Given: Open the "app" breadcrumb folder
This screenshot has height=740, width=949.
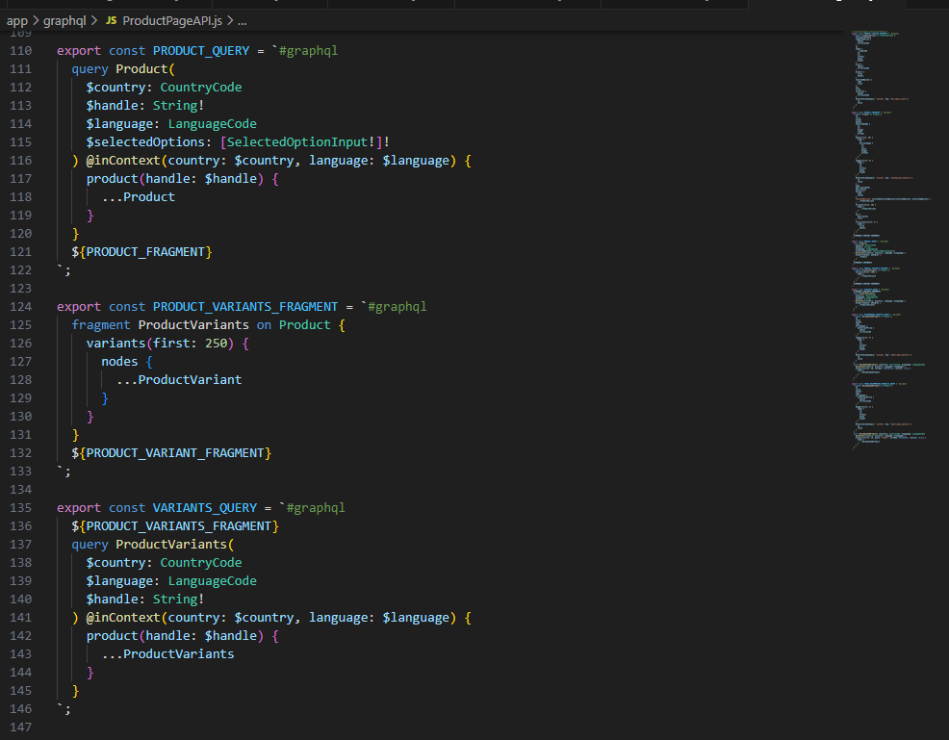Looking at the screenshot, I should [x=17, y=20].
